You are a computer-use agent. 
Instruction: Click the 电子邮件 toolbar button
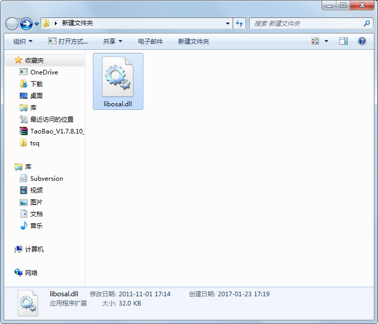(150, 41)
